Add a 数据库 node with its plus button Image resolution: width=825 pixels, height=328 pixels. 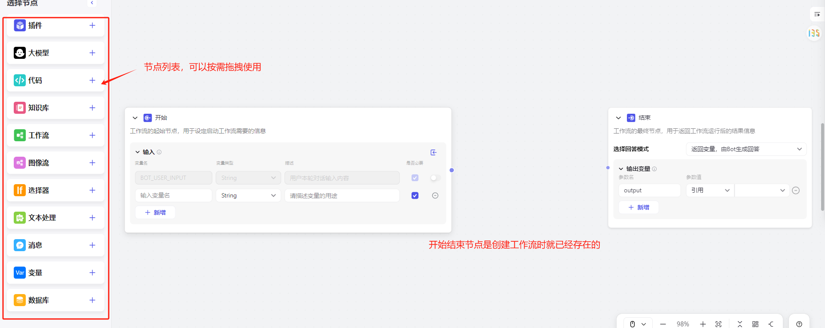[92, 300]
